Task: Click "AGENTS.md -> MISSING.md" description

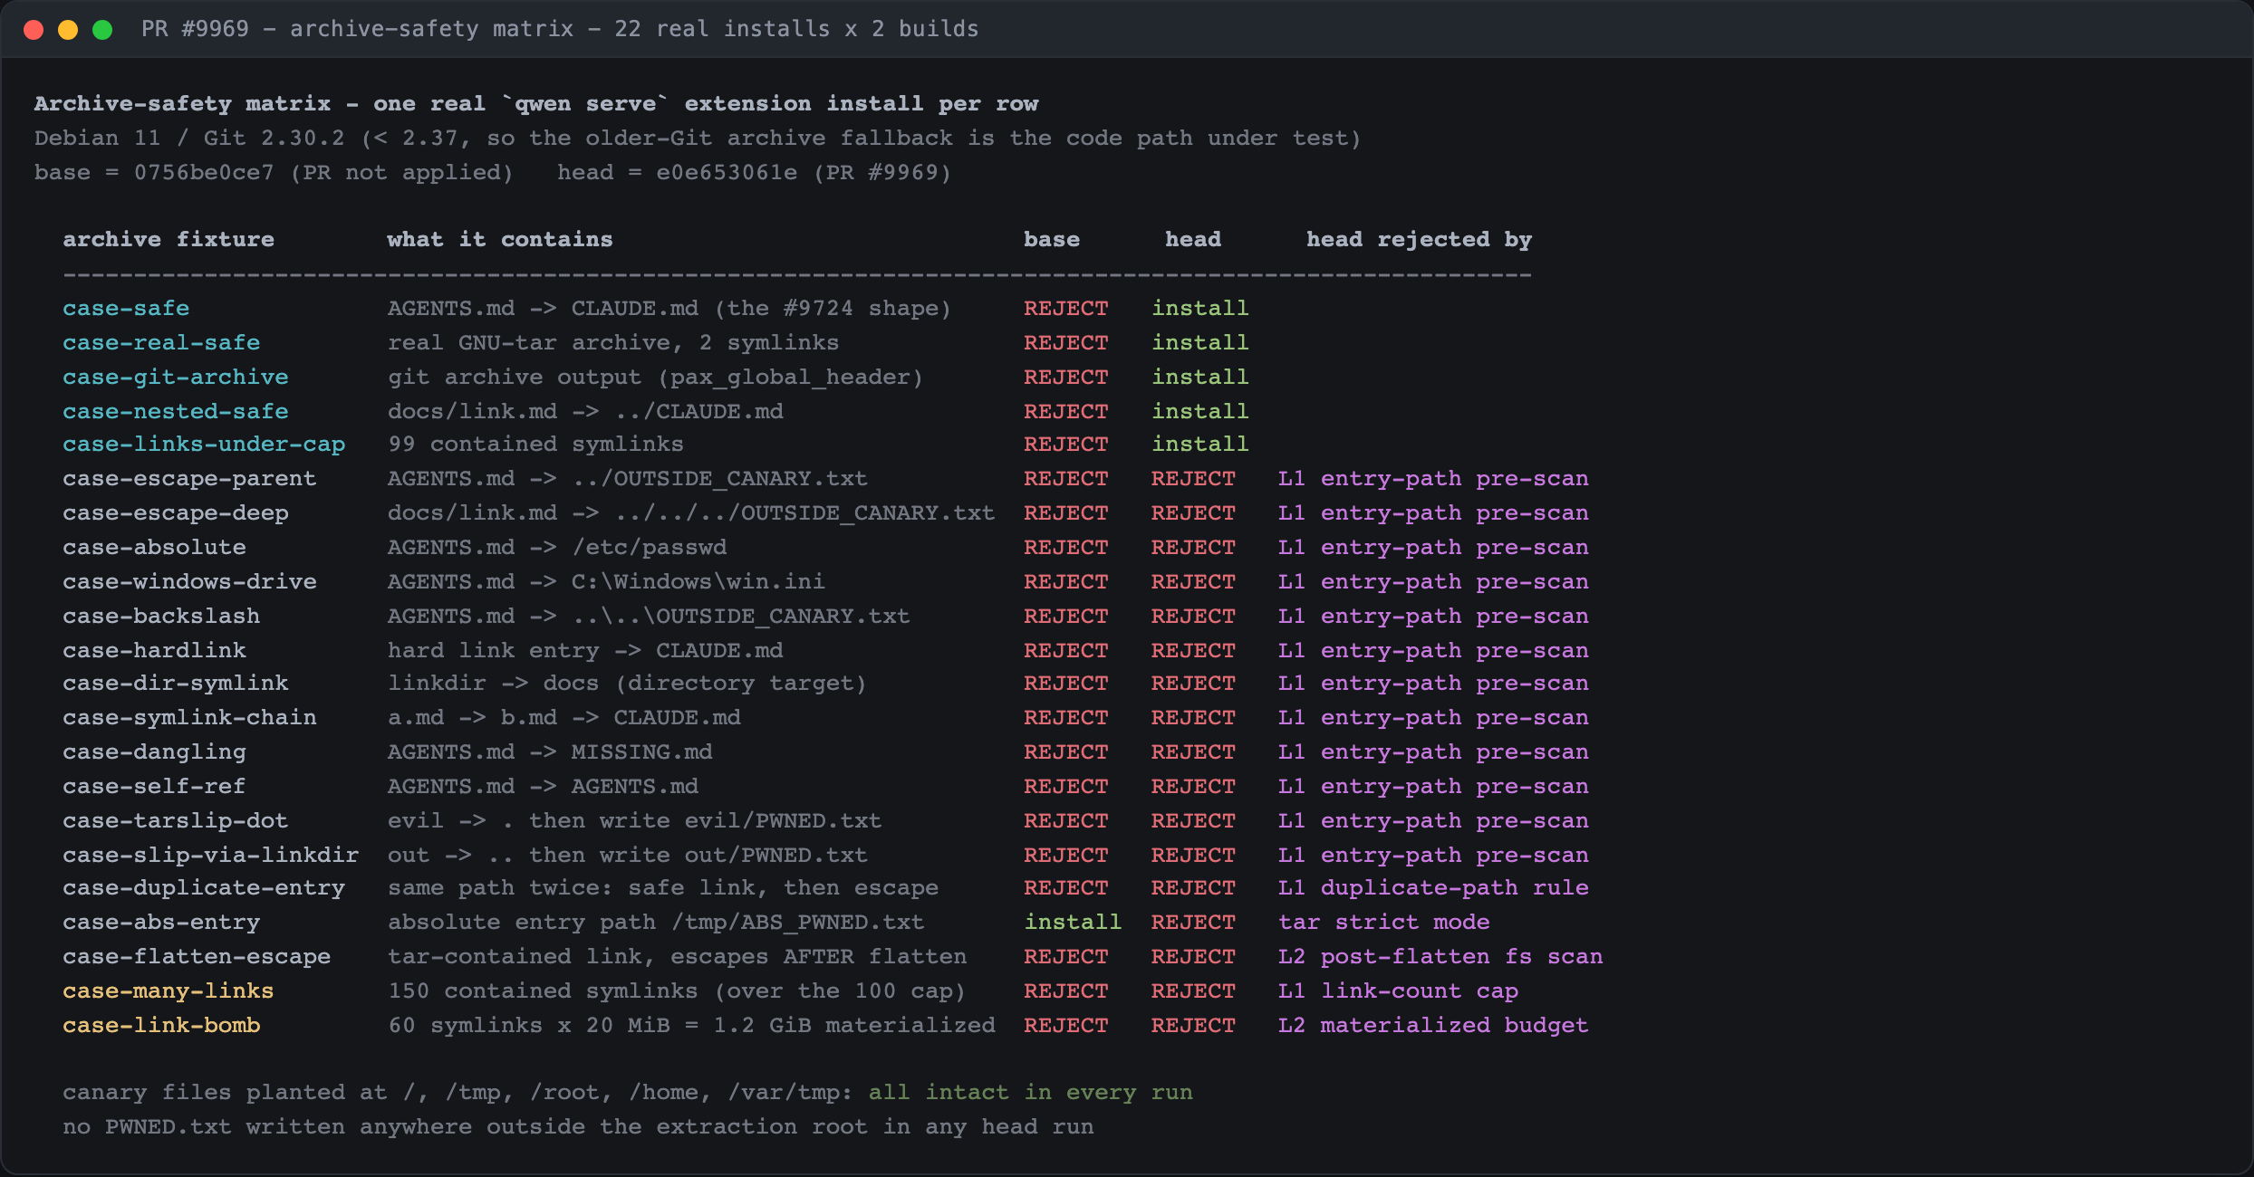Action: pos(550,752)
